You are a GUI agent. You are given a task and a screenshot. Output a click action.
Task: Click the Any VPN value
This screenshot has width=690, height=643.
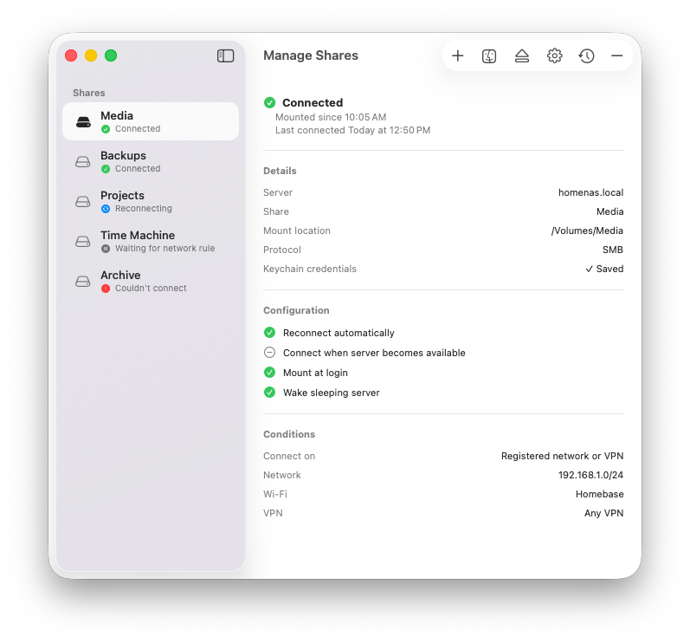[603, 513]
